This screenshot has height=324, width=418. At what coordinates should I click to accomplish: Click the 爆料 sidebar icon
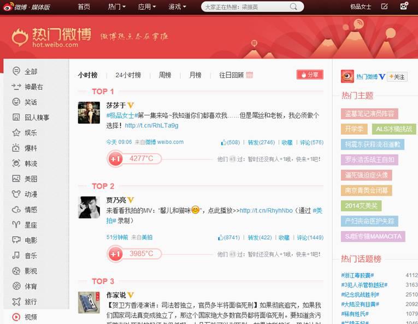16,148
